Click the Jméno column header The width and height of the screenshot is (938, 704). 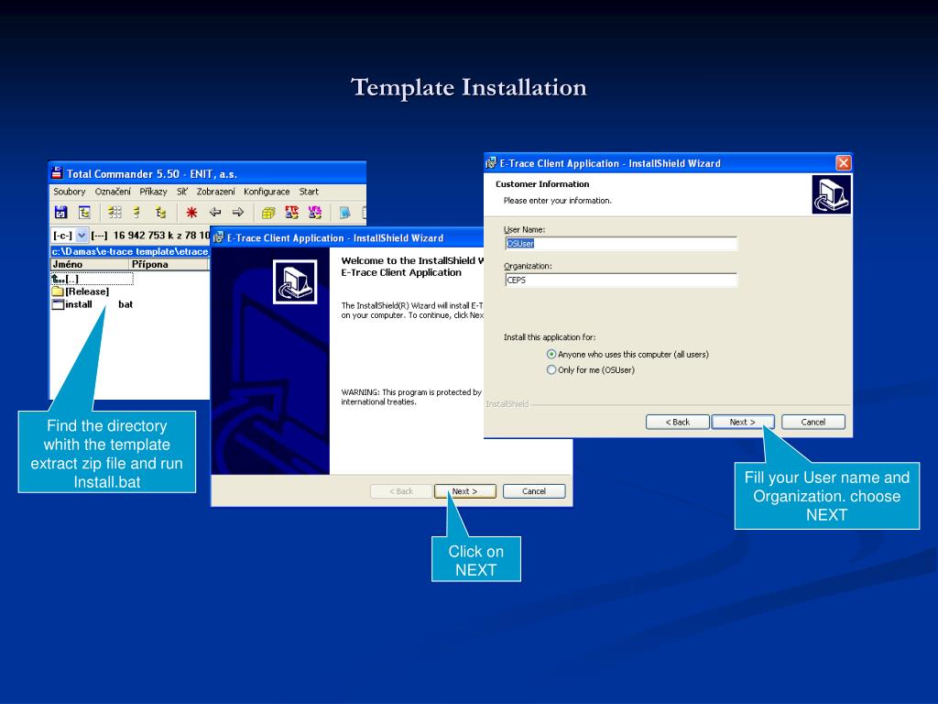pos(90,264)
